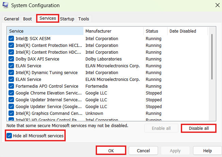Image resolution: width=222 pixels, height=157 pixels.
Task: Uncheck Fortemedia APO Control Service checkbox
Action: (x=11, y=86)
